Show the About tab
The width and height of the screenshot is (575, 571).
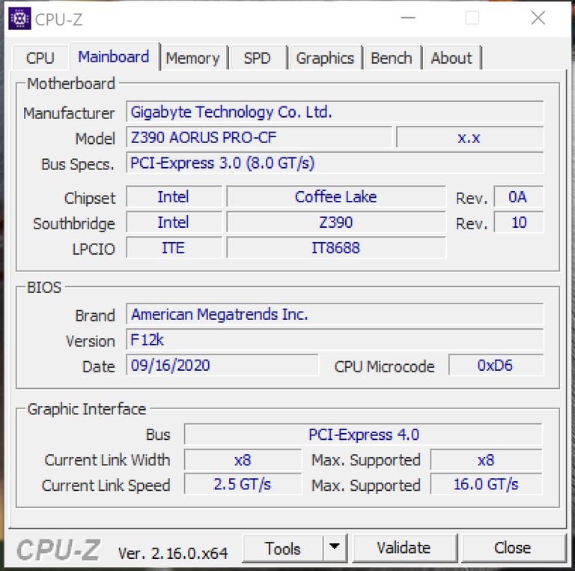point(451,58)
